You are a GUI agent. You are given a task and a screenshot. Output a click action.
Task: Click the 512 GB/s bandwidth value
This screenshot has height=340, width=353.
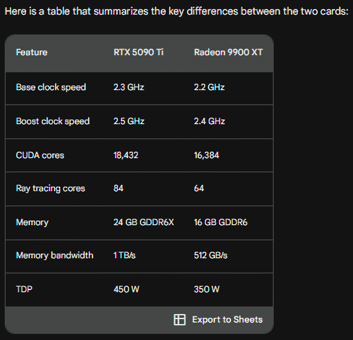pos(211,255)
